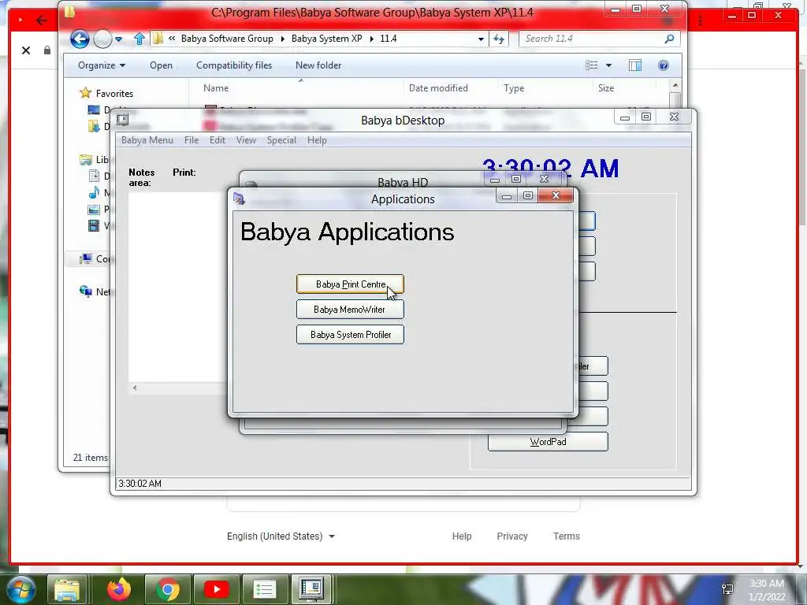This screenshot has width=807, height=605.
Task: Click the Help link on browser page
Action: coord(462,536)
